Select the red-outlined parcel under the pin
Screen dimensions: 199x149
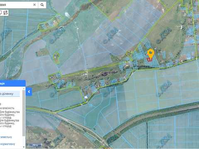click(149, 60)
